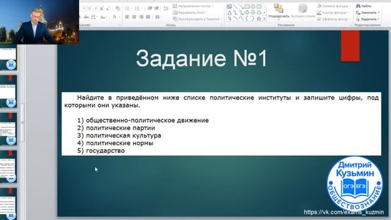Viewport: 391px width, 220px height.
Task: Open the Эффекты фигур dropdown
Action: 334,19
